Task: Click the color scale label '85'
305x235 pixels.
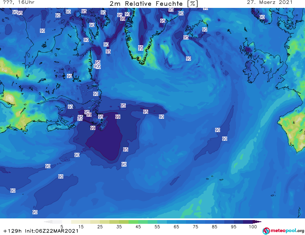Action: 214,227
